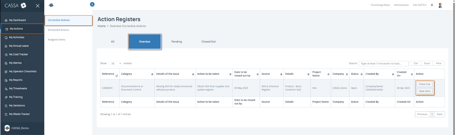Open Scheduled Actions submenu item

tap(59, 30)
